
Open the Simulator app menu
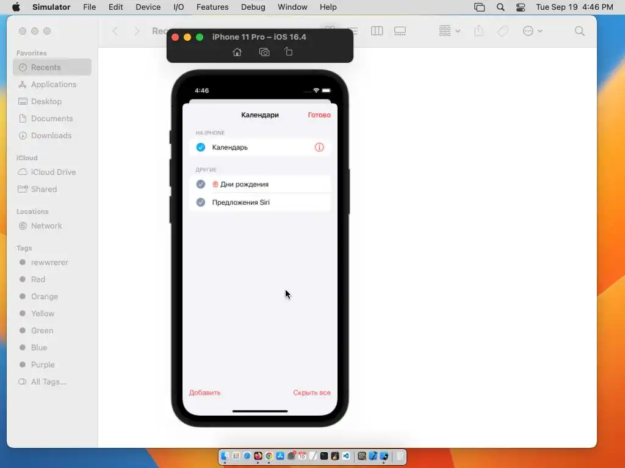pyautogui.click(x=51, y=7)
